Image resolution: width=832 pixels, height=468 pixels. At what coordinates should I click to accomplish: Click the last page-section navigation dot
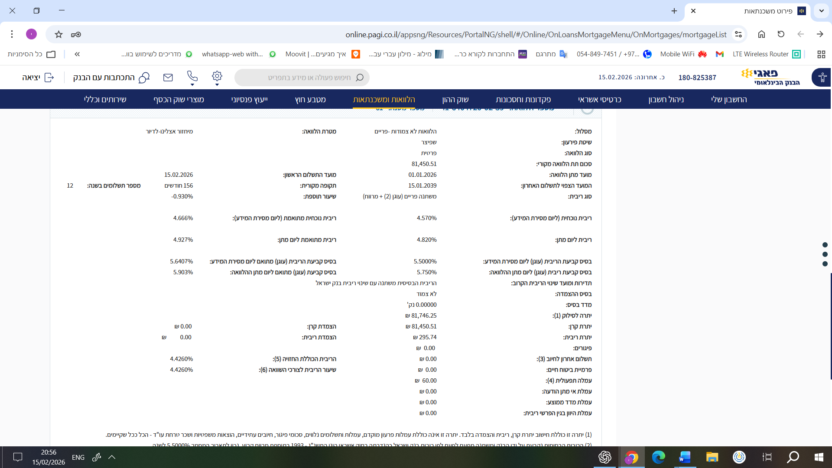pyautogui.click(x=825, y=264)
